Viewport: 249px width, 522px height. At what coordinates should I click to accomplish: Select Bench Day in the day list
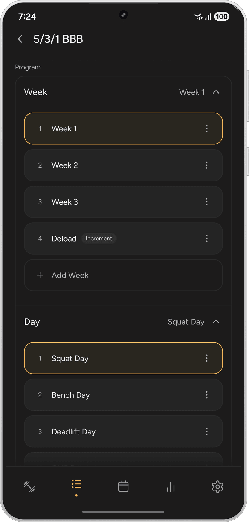[114, 395]
